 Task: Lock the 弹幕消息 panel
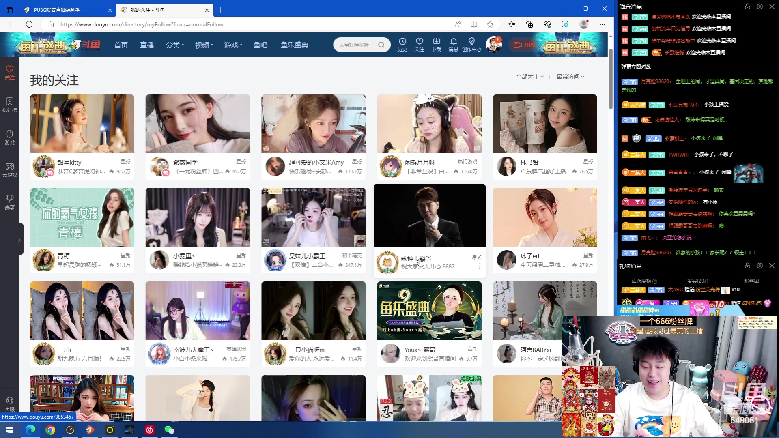747,6
